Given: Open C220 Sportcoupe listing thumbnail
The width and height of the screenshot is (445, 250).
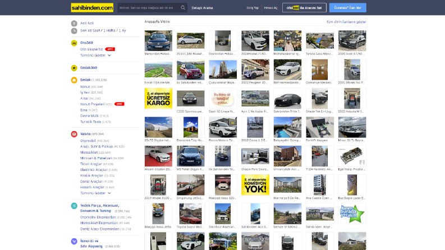Looking at the screenshot, I should coord(190,98).
